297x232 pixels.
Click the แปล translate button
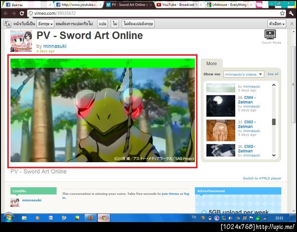click(x=102, y=24)
